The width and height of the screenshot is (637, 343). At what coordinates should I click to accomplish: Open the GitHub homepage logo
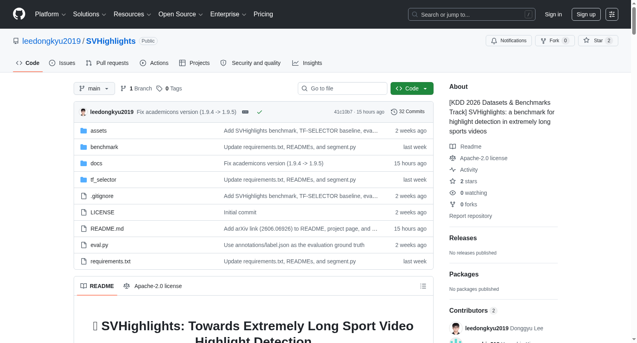(19, 14)
